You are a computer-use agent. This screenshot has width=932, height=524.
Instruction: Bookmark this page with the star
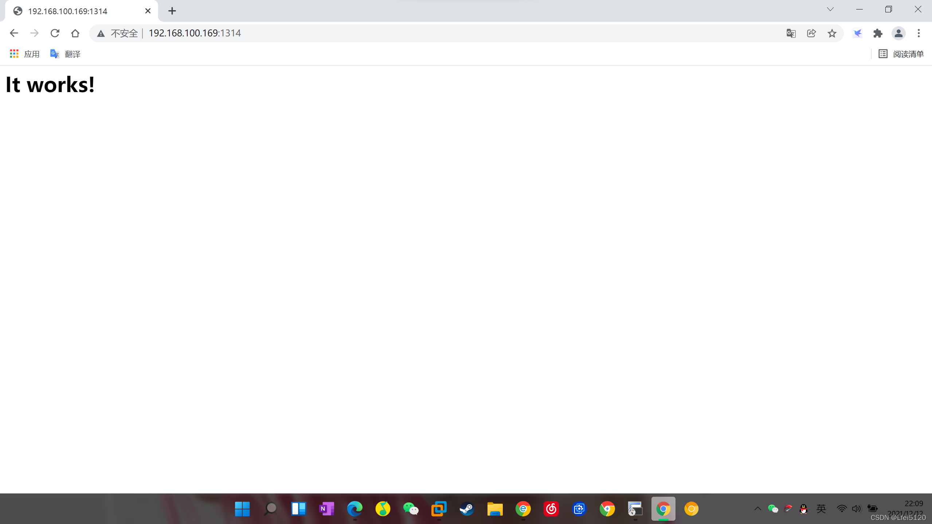(832, 33)
